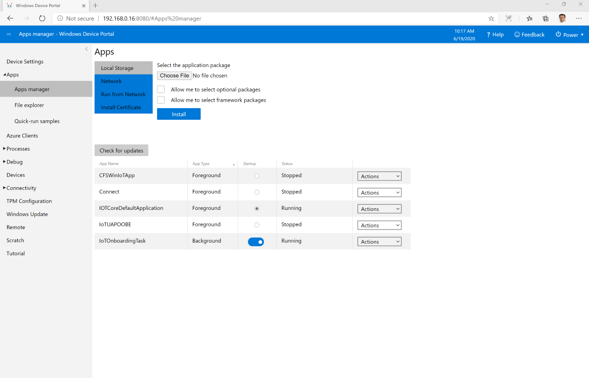Sort by App Name column header
Screen dimensions: 589x378
click(109, 164)
